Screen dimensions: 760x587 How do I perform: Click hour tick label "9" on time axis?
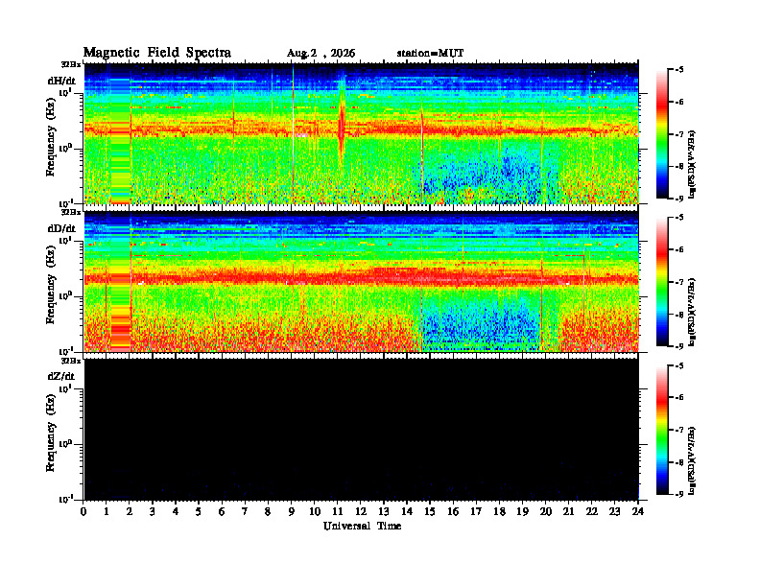coord(292,512)
